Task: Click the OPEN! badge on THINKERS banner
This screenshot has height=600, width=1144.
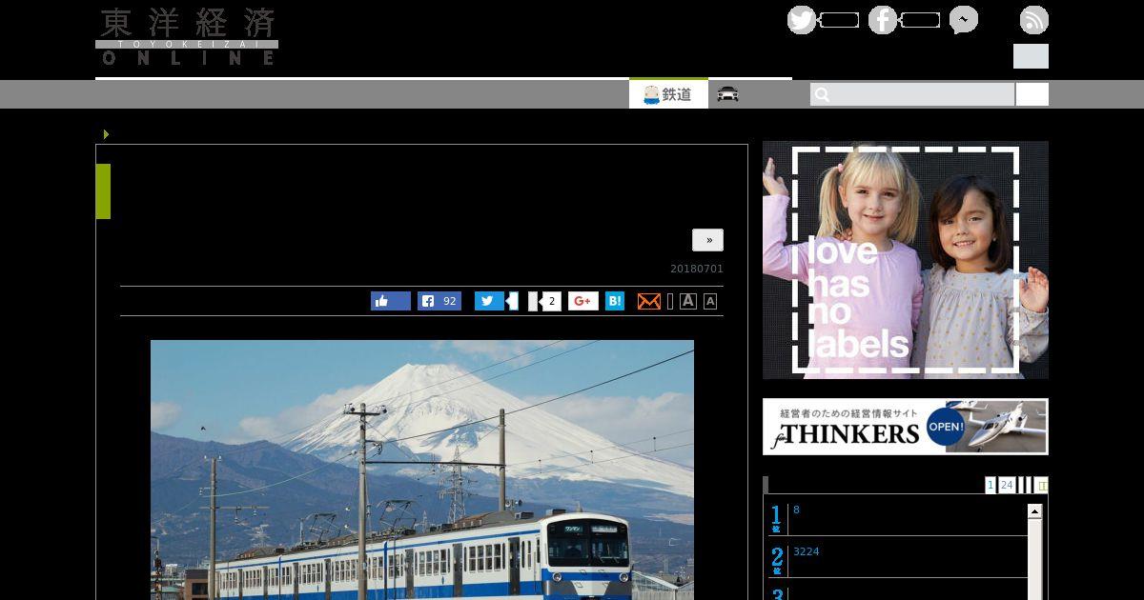Action: pos(946,426)
